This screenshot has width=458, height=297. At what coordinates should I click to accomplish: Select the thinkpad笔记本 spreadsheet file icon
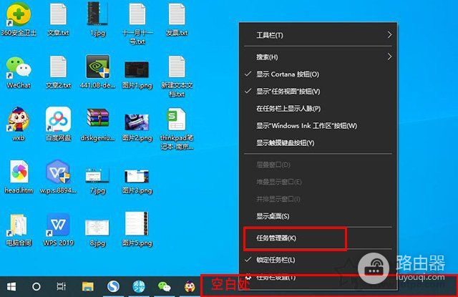pos(177,119)
